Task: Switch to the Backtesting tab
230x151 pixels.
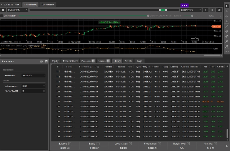Action: click(x=30, y=5)
